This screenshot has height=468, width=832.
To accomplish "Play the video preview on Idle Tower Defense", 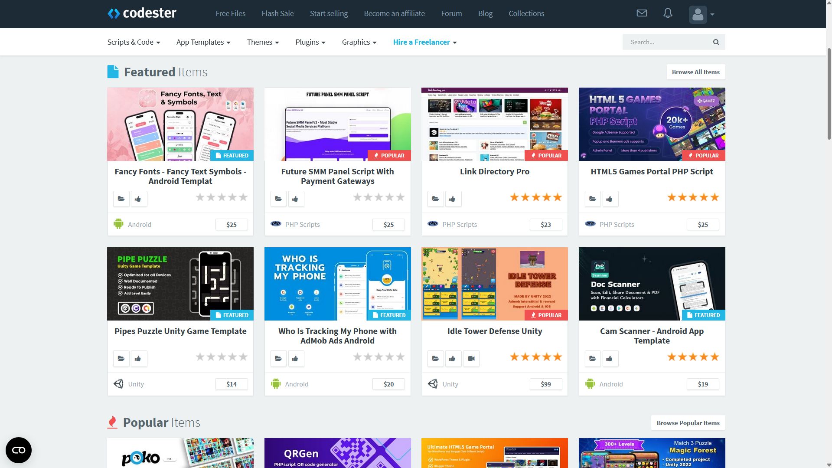I will click(471, 358).
